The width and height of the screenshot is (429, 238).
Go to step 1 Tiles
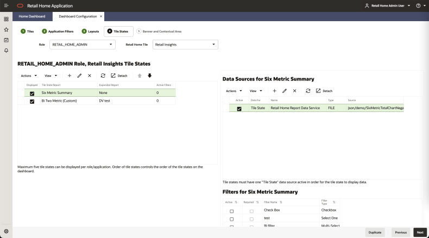pos(27,31)
